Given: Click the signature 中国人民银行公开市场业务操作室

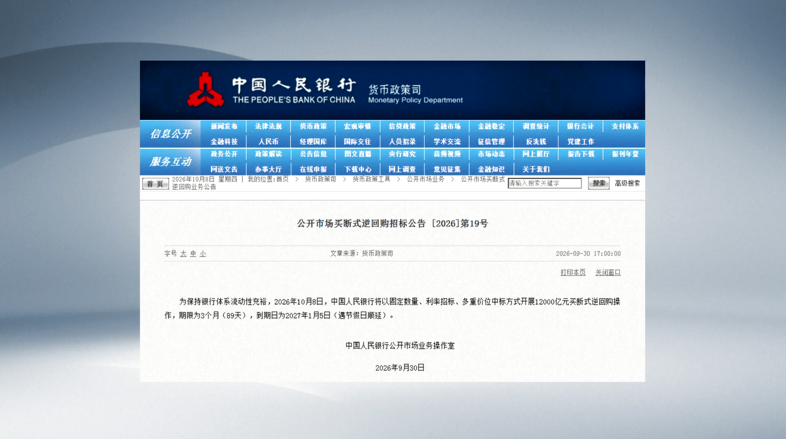Looking at the screenshot, I should click(x=400, y=345).
